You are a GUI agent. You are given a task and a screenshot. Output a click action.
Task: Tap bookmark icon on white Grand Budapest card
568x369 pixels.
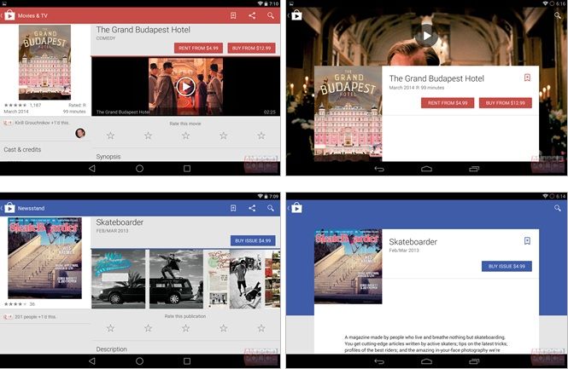(x=527, y=78)
